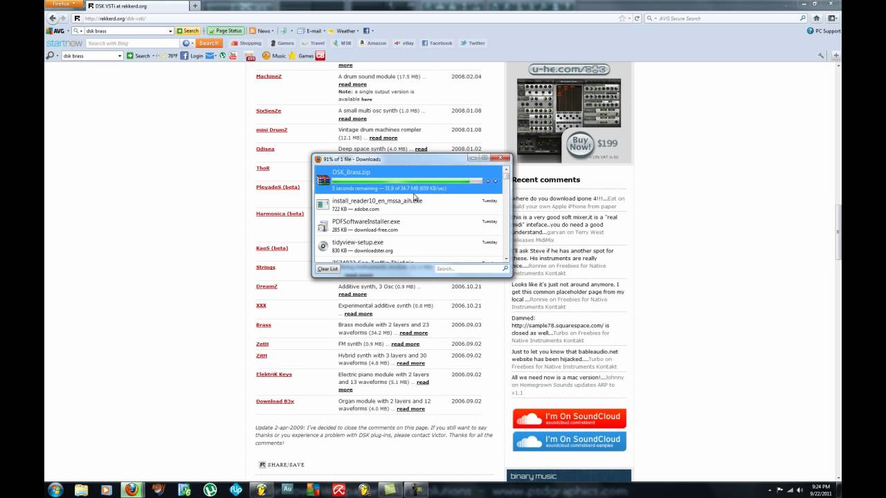Open the MachineZ plugin link
Screen dimensions: 886x498
[x=269, y=76]
